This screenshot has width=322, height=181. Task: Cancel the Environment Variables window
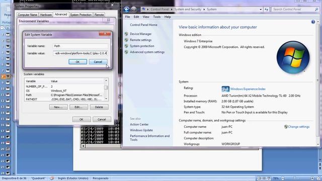[102, 119]
